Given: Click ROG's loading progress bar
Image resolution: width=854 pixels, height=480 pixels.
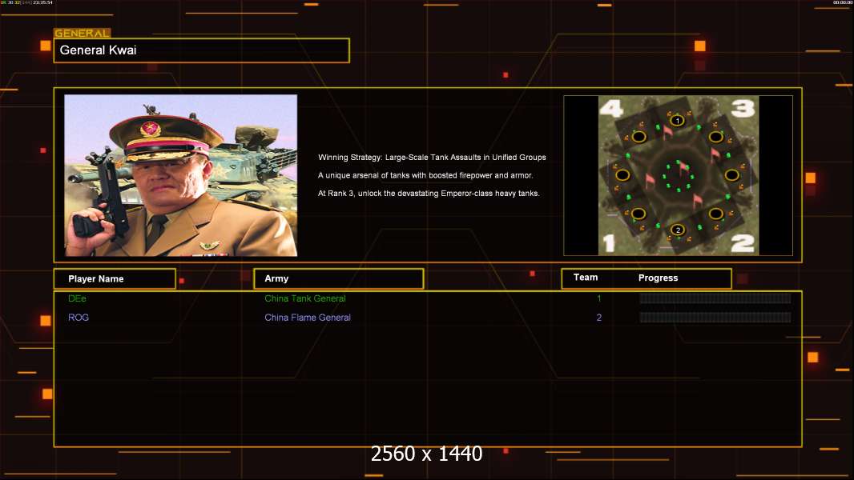Looking at the screenshot, I should tap(715, 318).
